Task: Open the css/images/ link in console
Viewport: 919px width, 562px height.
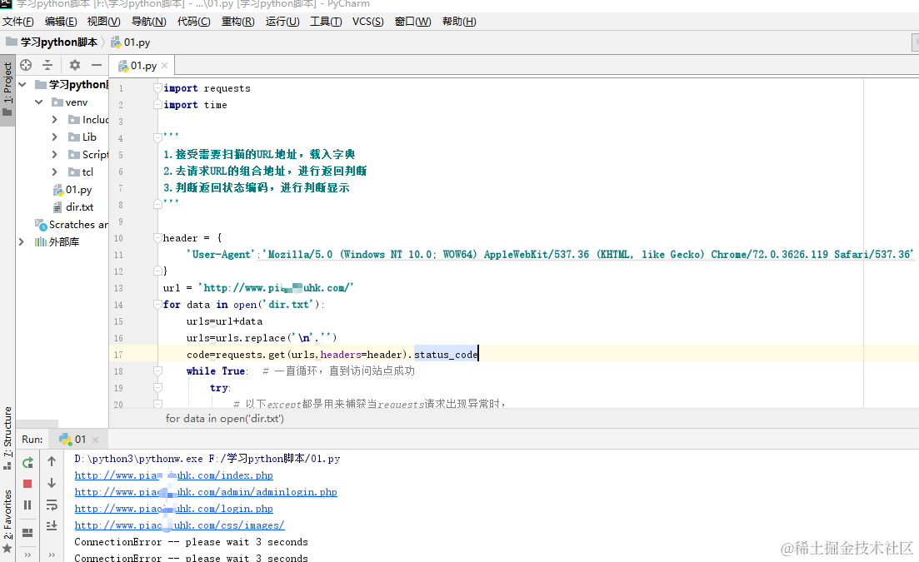Action: pyautogui.click(x=179, y=525)
